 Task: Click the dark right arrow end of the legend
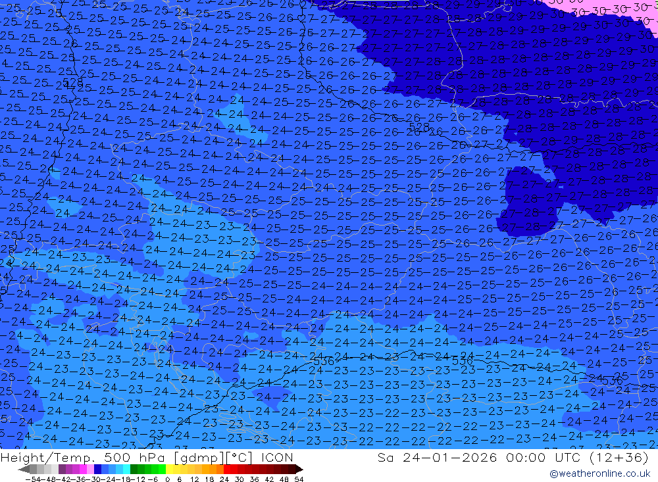click(x=299, y=470)
